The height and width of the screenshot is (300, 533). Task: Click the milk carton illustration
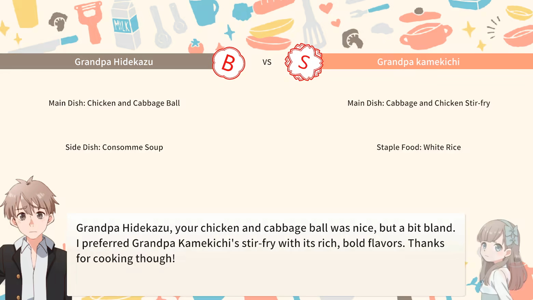tap(125, 26)
